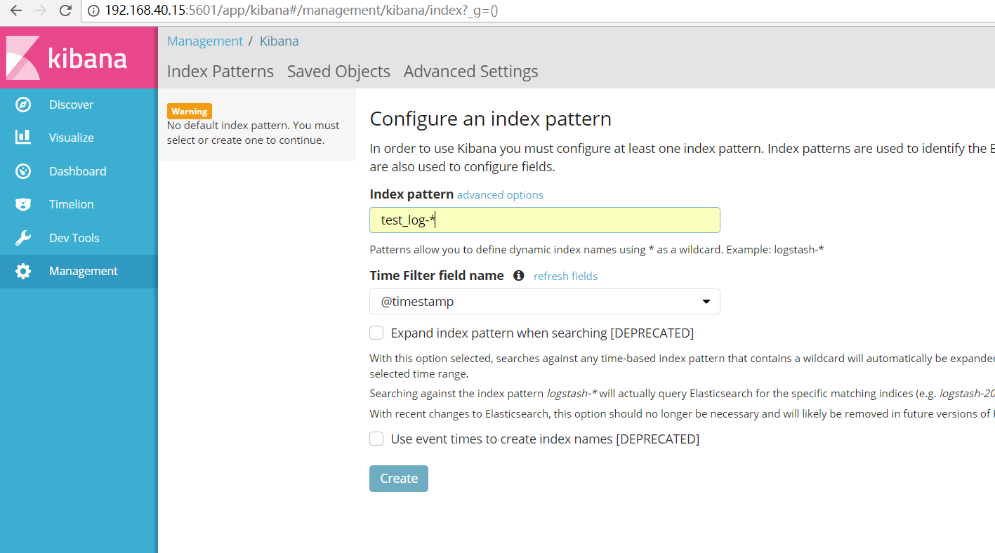This screenshot has height=553, width=995.
Task: Click the Create button
Action: pos(399,479)
